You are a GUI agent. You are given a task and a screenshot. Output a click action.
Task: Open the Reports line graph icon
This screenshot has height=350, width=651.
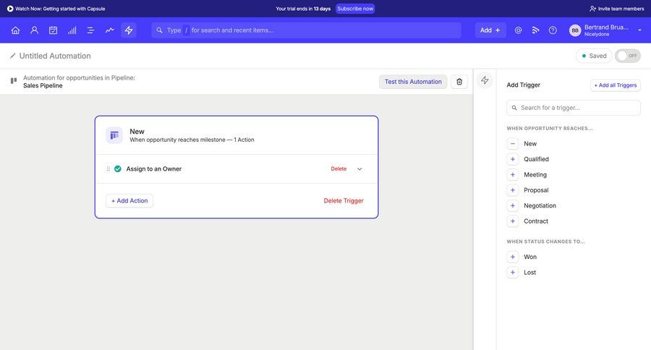(109, 30)
